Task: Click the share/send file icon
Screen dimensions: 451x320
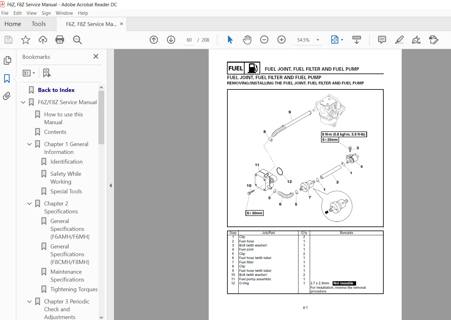Action: pyautogui.click(x=434, y=40)
